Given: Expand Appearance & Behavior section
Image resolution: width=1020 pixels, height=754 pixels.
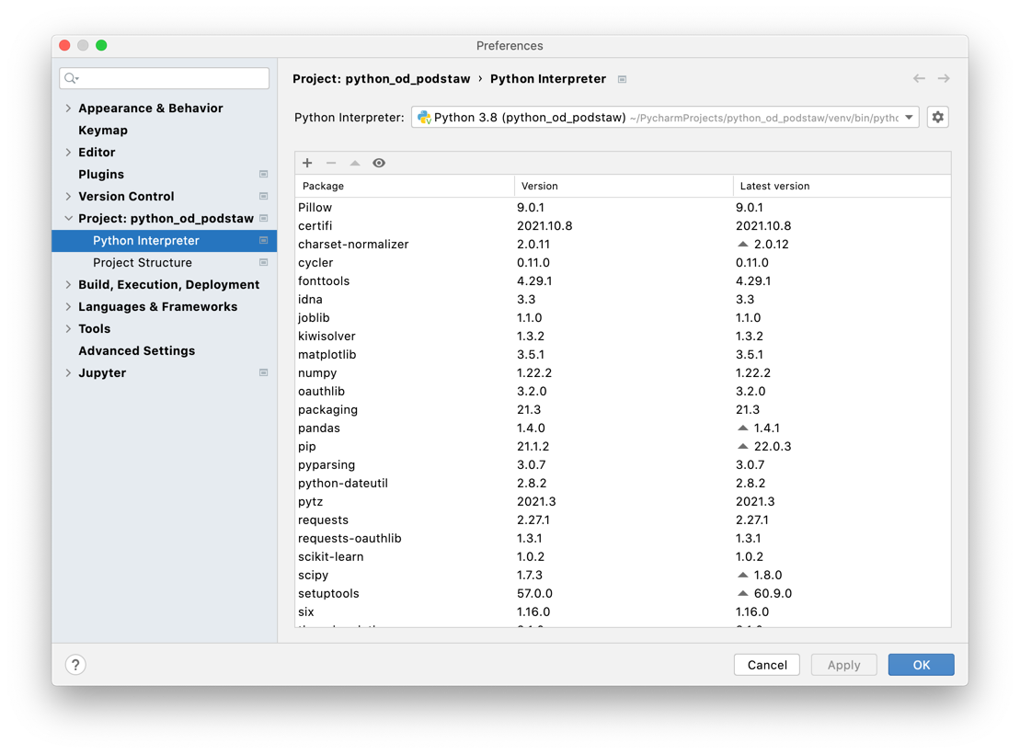Looking at the screenshot, I should [x=69, y=109].
